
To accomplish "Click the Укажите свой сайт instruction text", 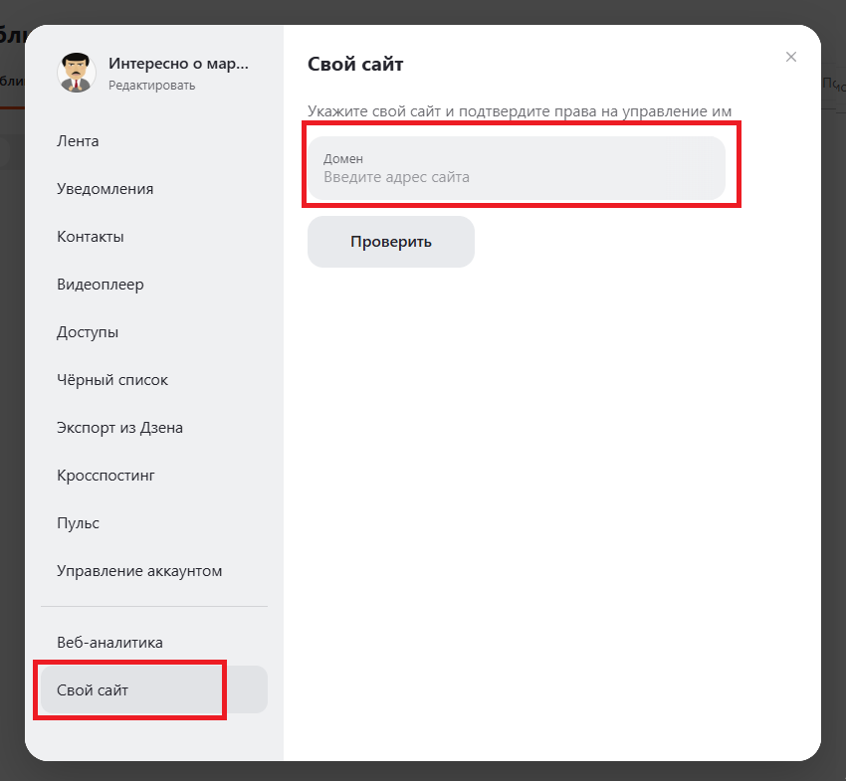I will [527, 111].
